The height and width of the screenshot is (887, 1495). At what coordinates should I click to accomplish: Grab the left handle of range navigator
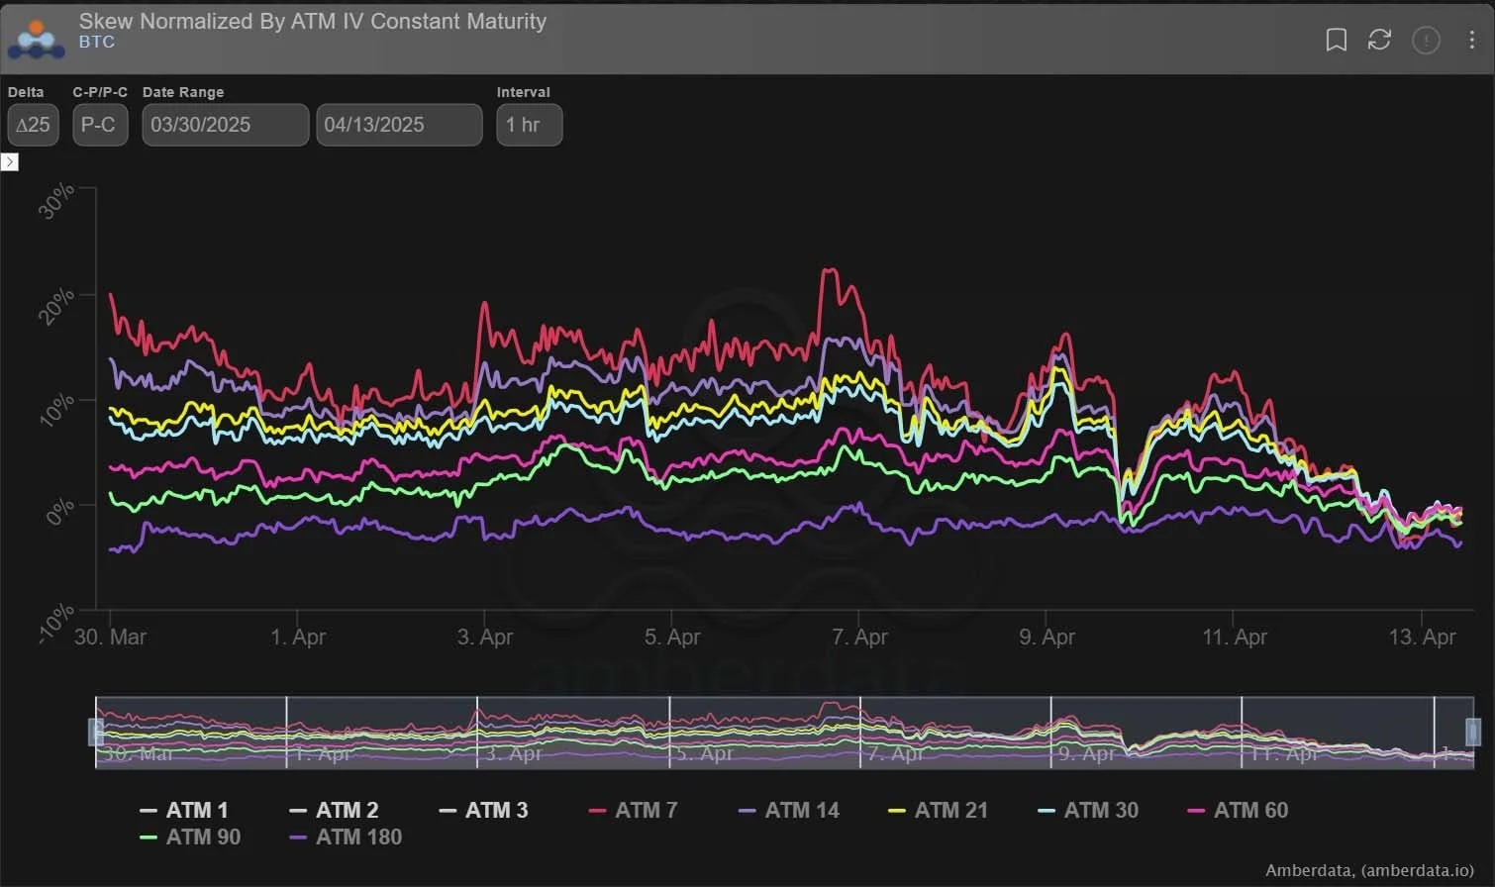(x=96, y=732)
